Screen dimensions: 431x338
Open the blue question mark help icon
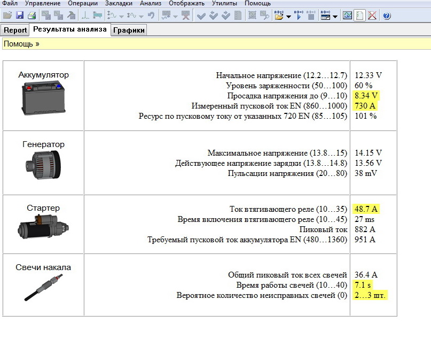point(387,16)
